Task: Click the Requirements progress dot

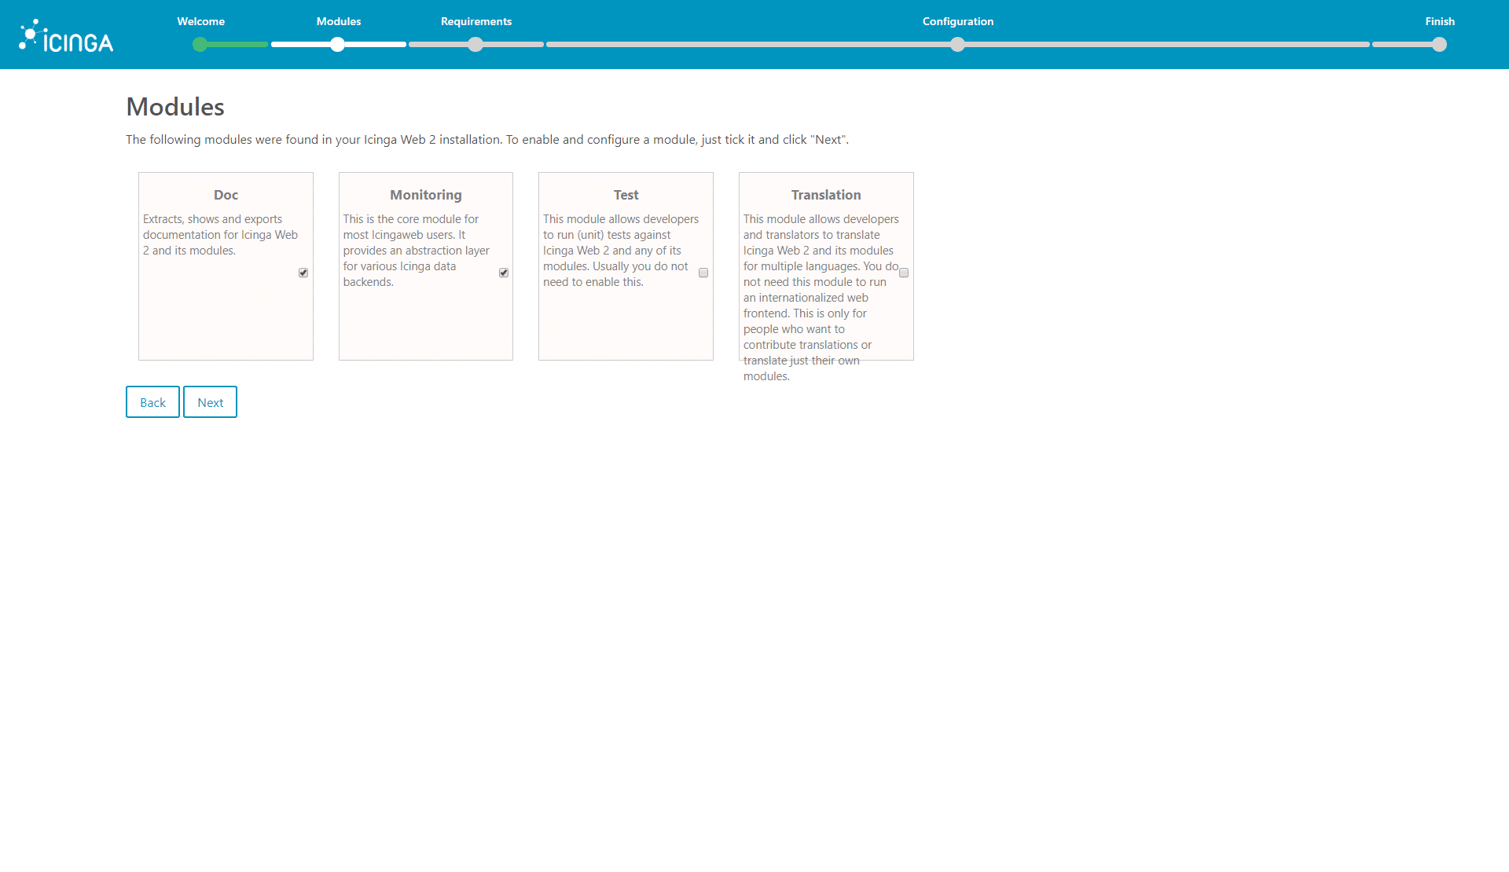Action: coord(475,45)
